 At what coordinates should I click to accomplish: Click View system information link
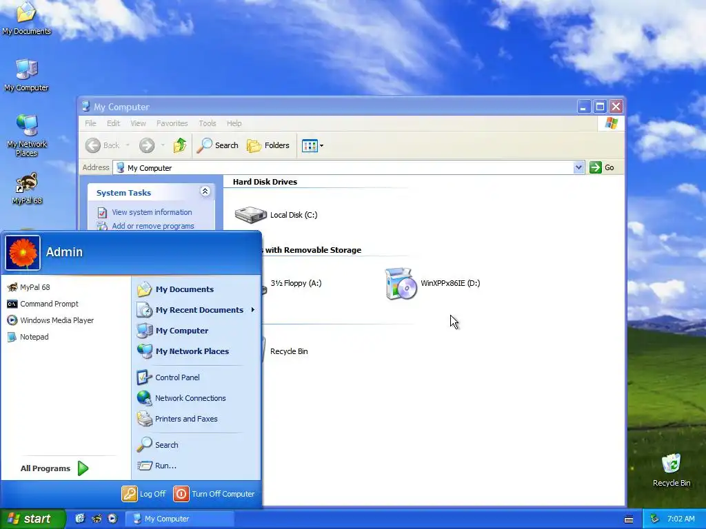coord(152,212)
